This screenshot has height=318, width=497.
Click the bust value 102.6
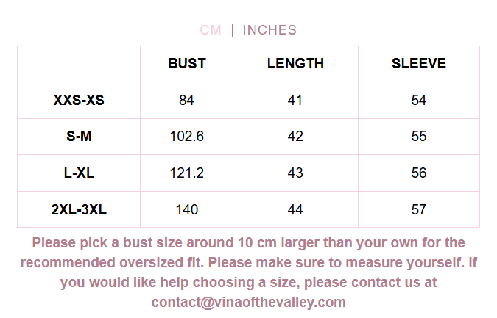(186, 137)
